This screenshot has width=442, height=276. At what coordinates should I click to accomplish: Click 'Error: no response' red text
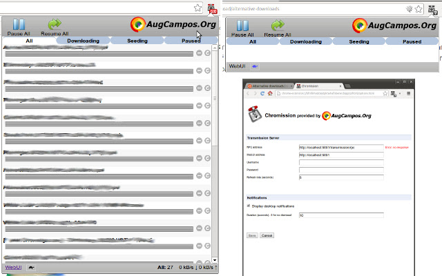[x=396, y=147]
